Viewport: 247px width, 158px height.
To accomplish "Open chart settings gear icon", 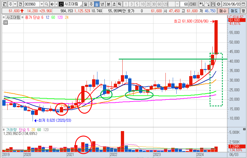I will tap(218, 4).
